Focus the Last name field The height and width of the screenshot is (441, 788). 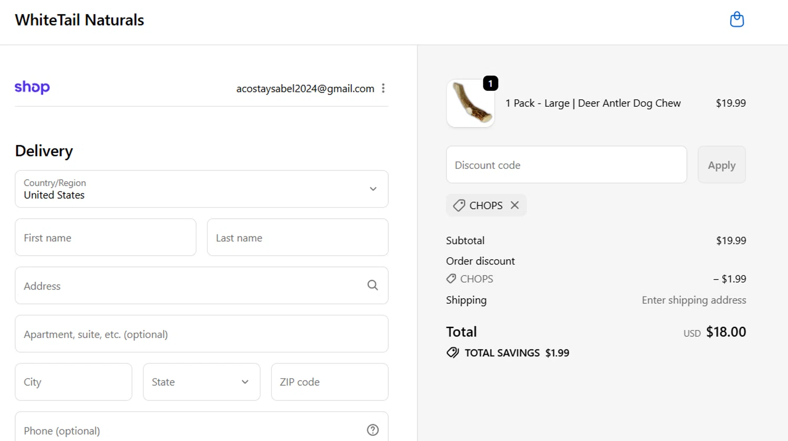coord(298,237)
